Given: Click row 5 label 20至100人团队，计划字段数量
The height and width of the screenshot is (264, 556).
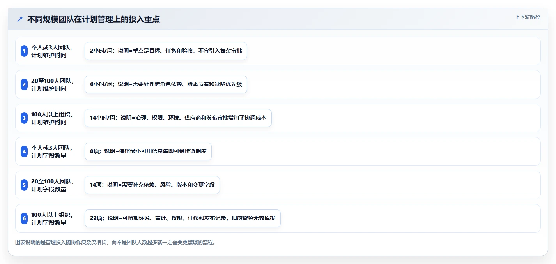Looking at the screenshot, I should (x=52, y=185).
